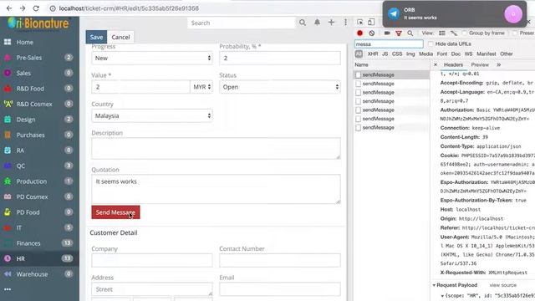This screenshot has width=535, height=301.
Task: Open the three-dot top menu
Action: pyautogui.click(x=345, y=23)
